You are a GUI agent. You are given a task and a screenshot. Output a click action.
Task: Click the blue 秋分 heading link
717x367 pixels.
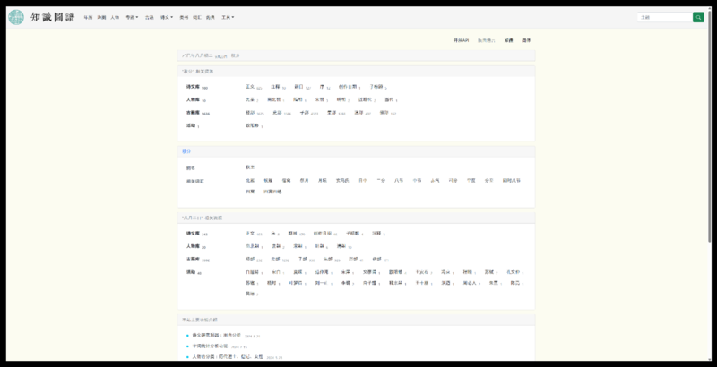click(x=186, y=151)
